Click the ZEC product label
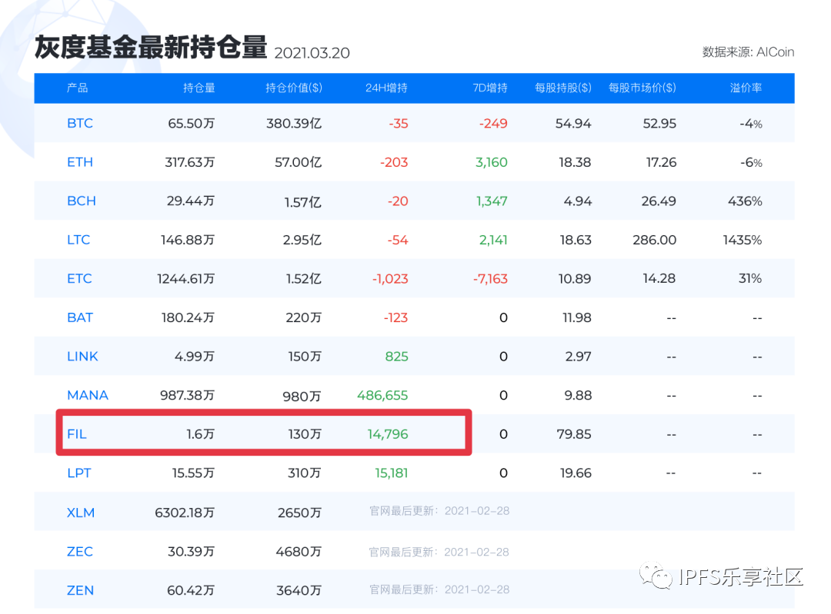The height and width of the screenshot is (614, 831). 79,551
